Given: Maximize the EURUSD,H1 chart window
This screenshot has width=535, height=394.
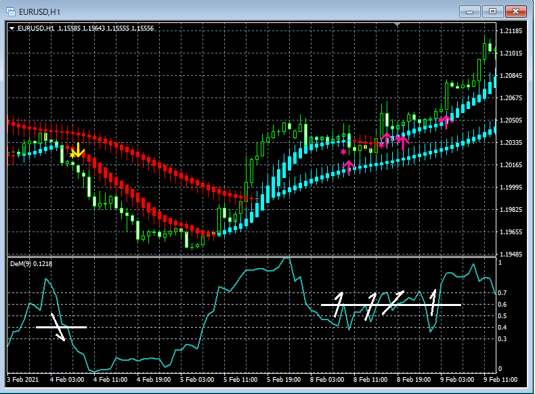Looking at the screenshot, I should (493, 12).
